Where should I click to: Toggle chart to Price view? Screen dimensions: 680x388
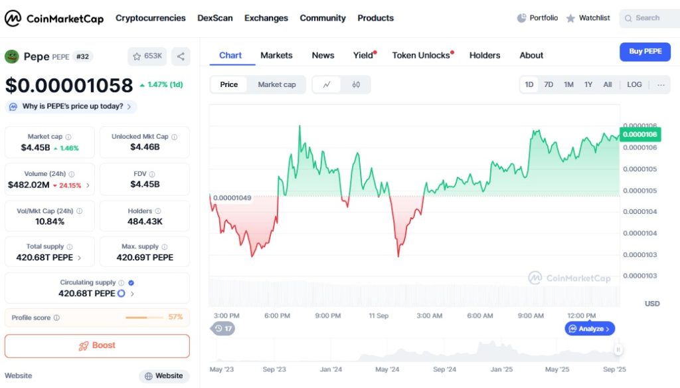click(x=228, y=84)
